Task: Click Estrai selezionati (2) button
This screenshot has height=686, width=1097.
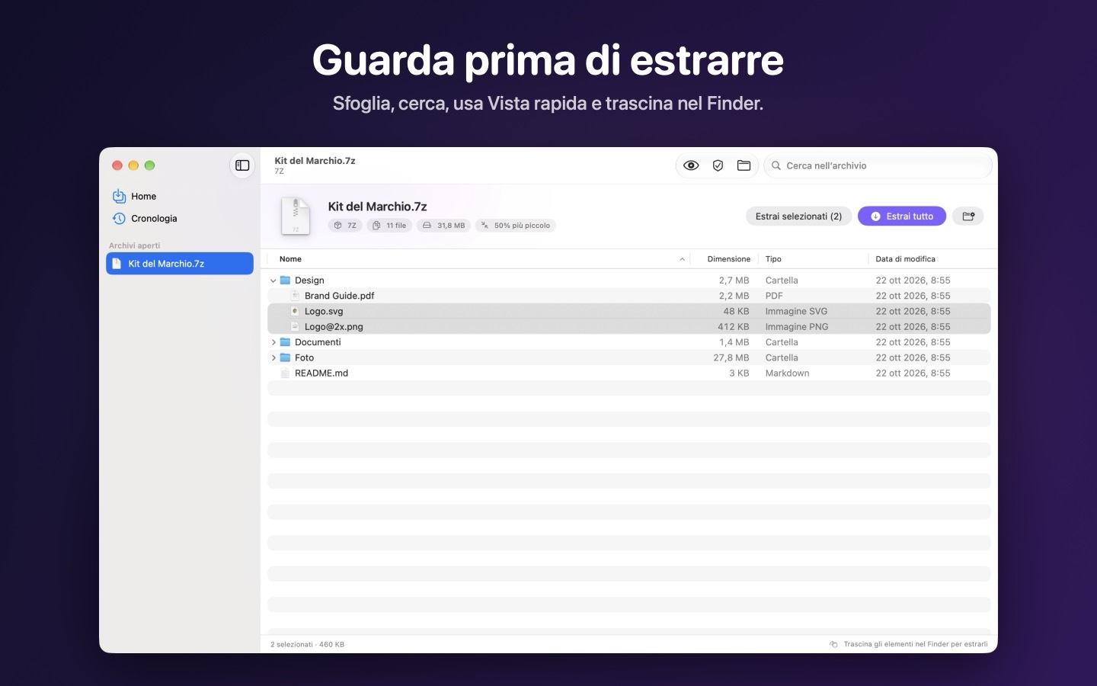Action: [x=798, y=216]
